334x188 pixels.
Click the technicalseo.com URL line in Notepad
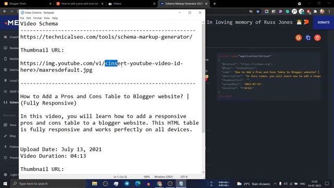pos(106,37)
